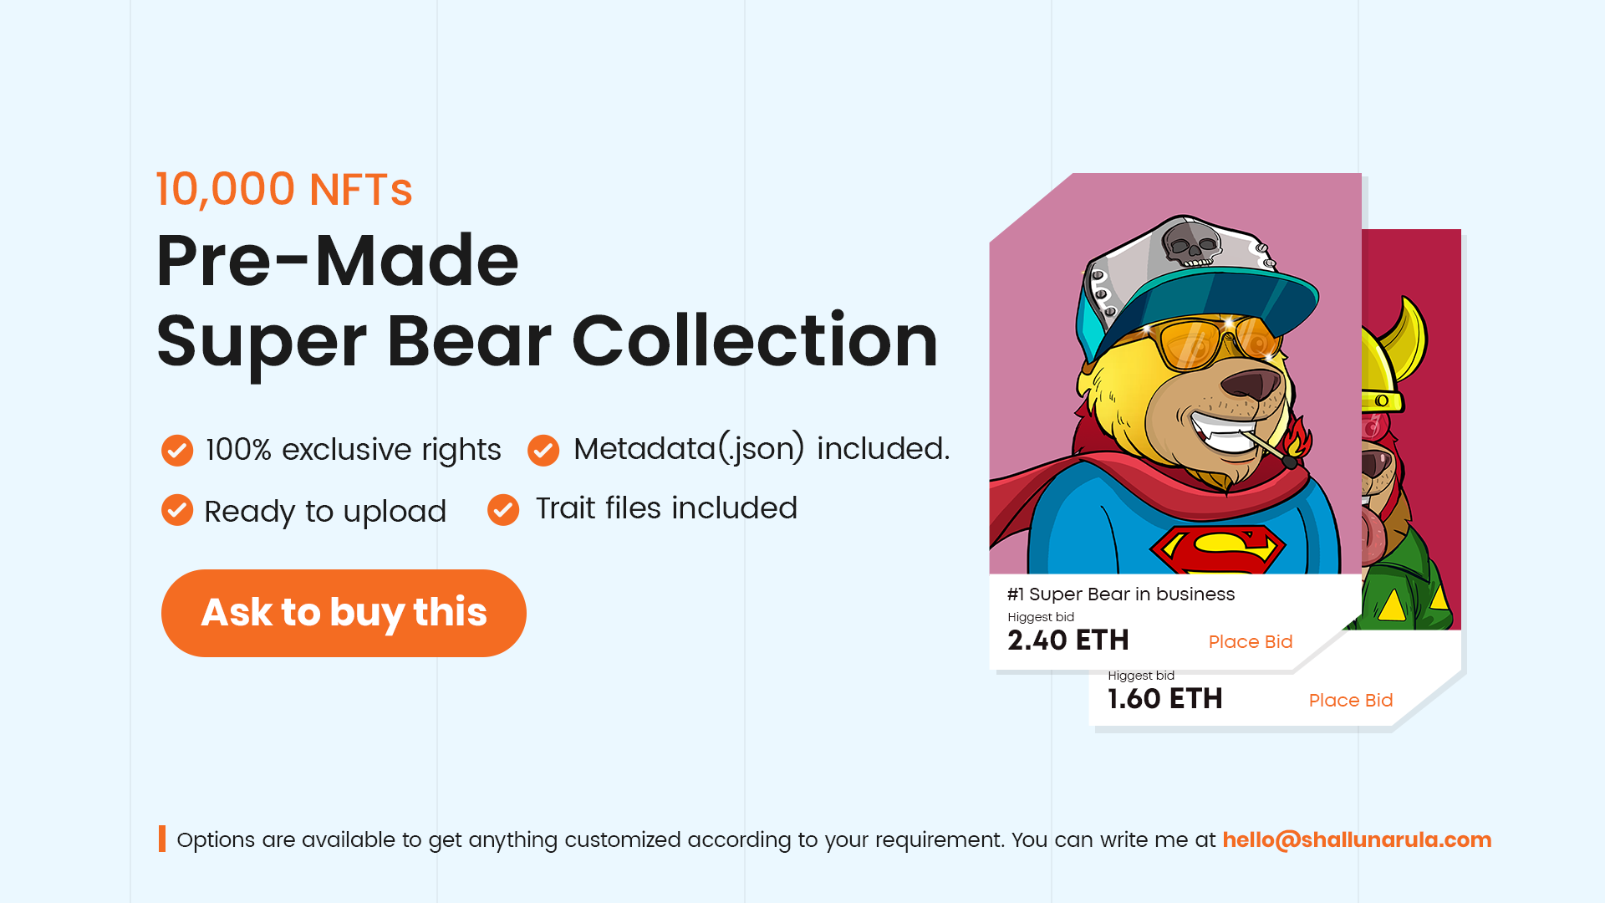Screen dimensions: 1605x903
Task: Select the Super Bear with cap artwork
Action: pos(1175,374)
